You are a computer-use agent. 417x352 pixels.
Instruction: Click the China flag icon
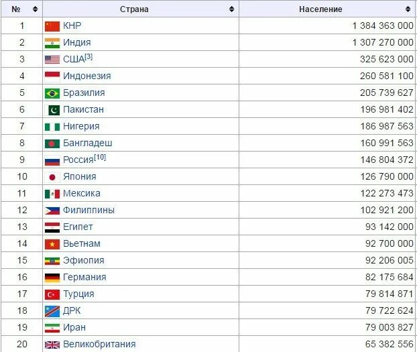(52, 26)
